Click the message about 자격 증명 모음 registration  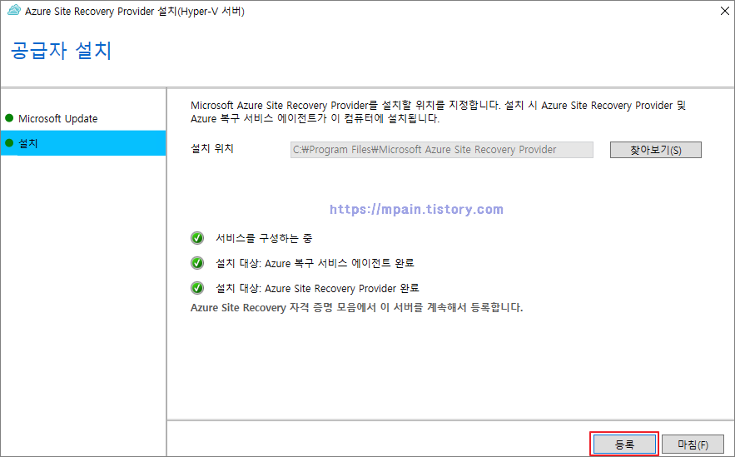[357, 307]
